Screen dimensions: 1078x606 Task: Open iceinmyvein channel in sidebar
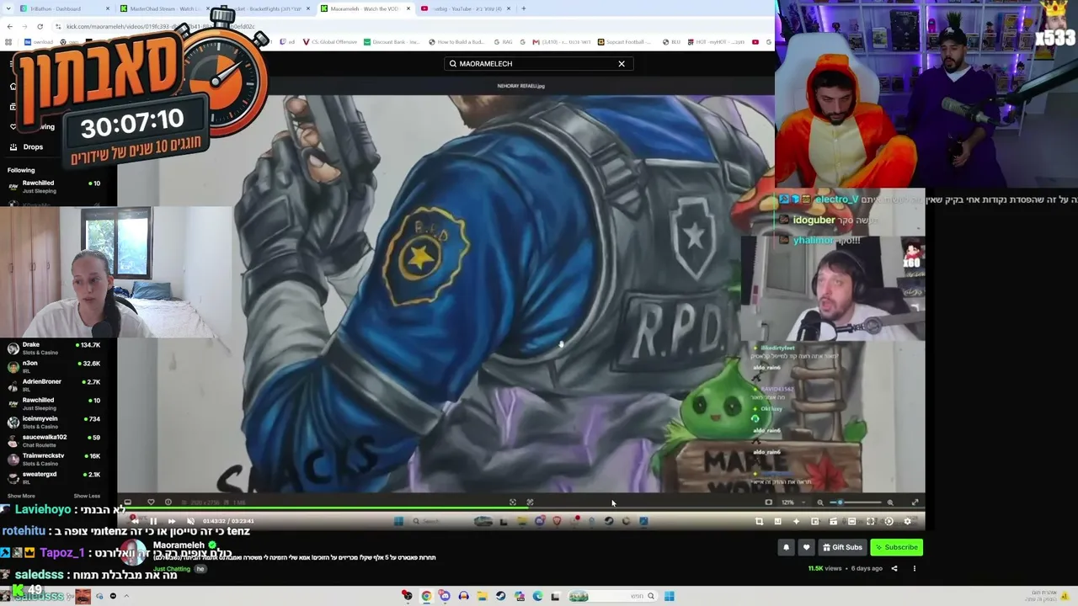coord(54,422)
